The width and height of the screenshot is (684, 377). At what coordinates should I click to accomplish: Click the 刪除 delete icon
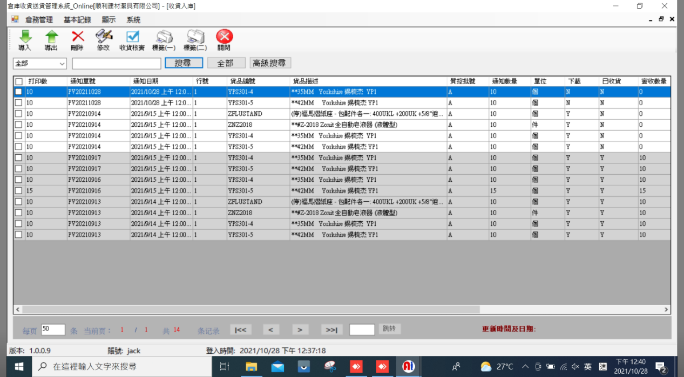pos(77,40)
